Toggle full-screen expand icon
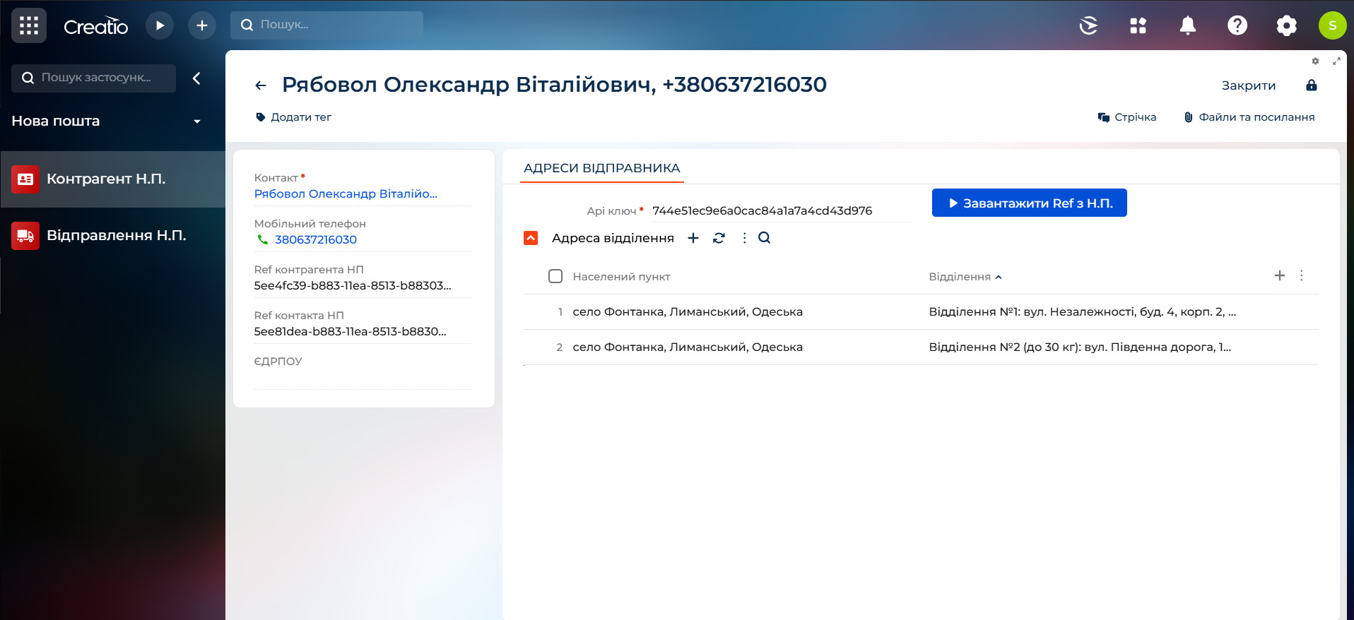 (1336, 61)
